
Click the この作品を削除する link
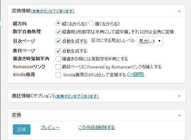pos(96,127)
